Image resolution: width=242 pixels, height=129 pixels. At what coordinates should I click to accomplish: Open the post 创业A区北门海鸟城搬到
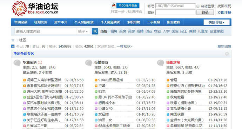[x=45, y=97]
